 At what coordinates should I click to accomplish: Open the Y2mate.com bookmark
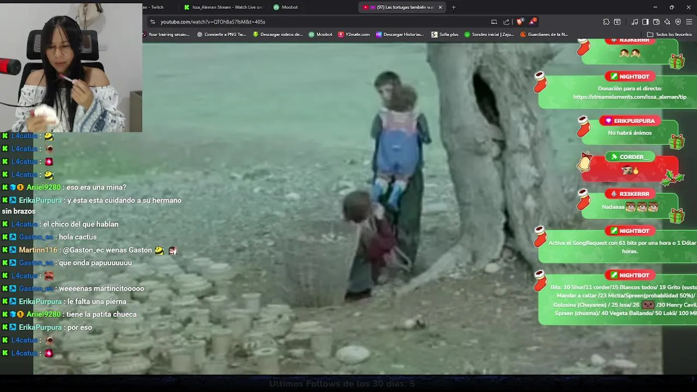[354, 34]
